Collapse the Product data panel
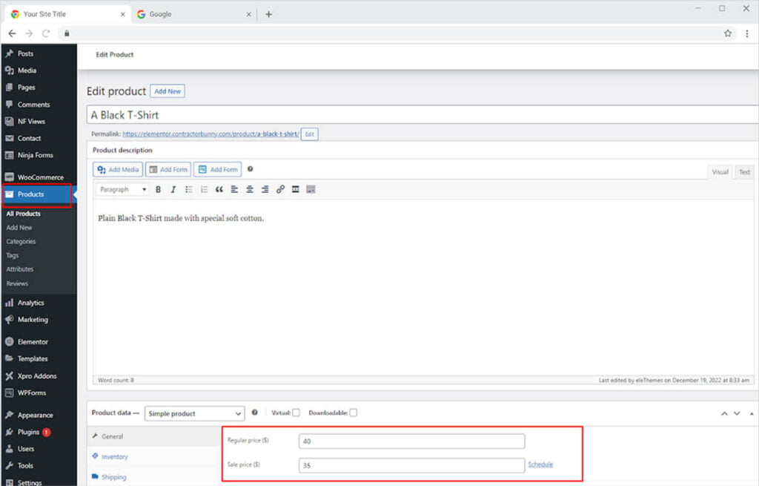Viewport: 759px width, 486px height. [752, 413]
